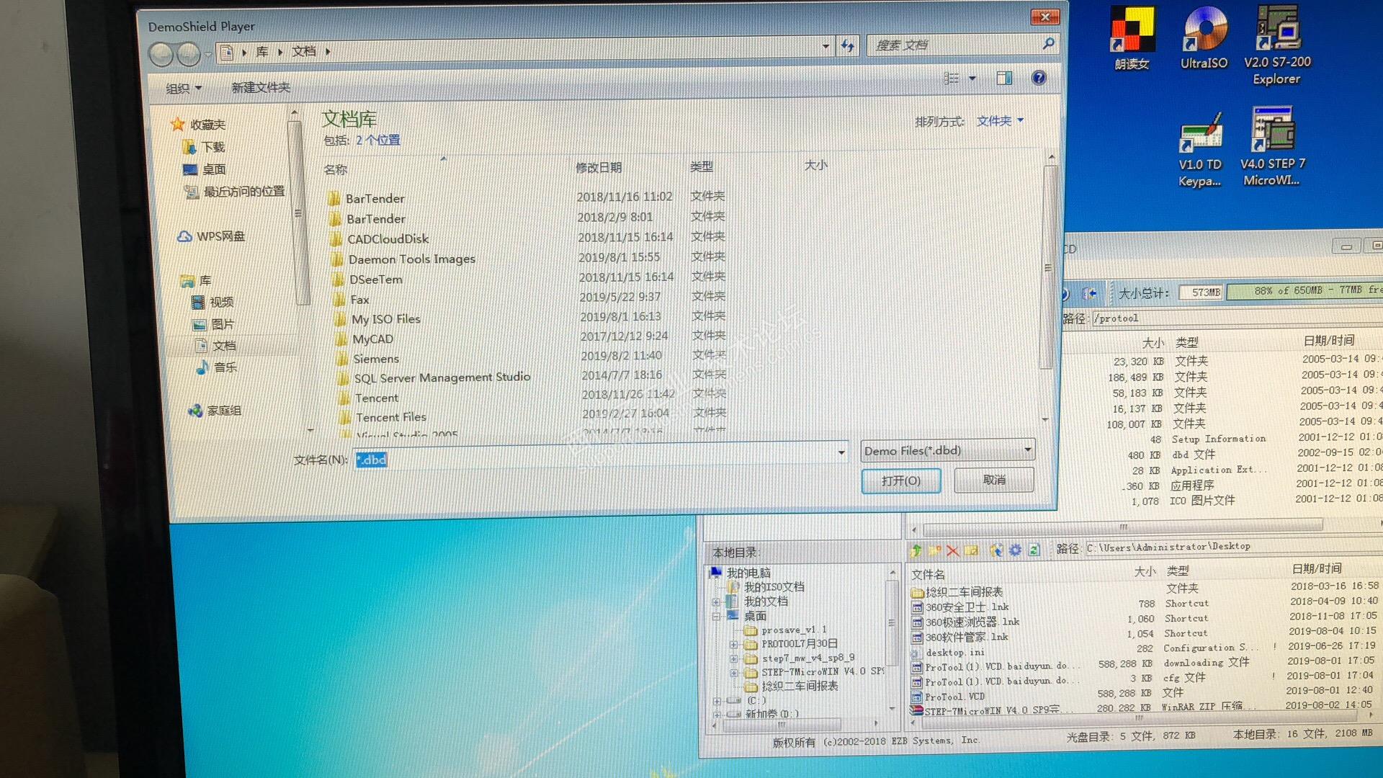Select the Siemens folder in the file list

(375, 359)
